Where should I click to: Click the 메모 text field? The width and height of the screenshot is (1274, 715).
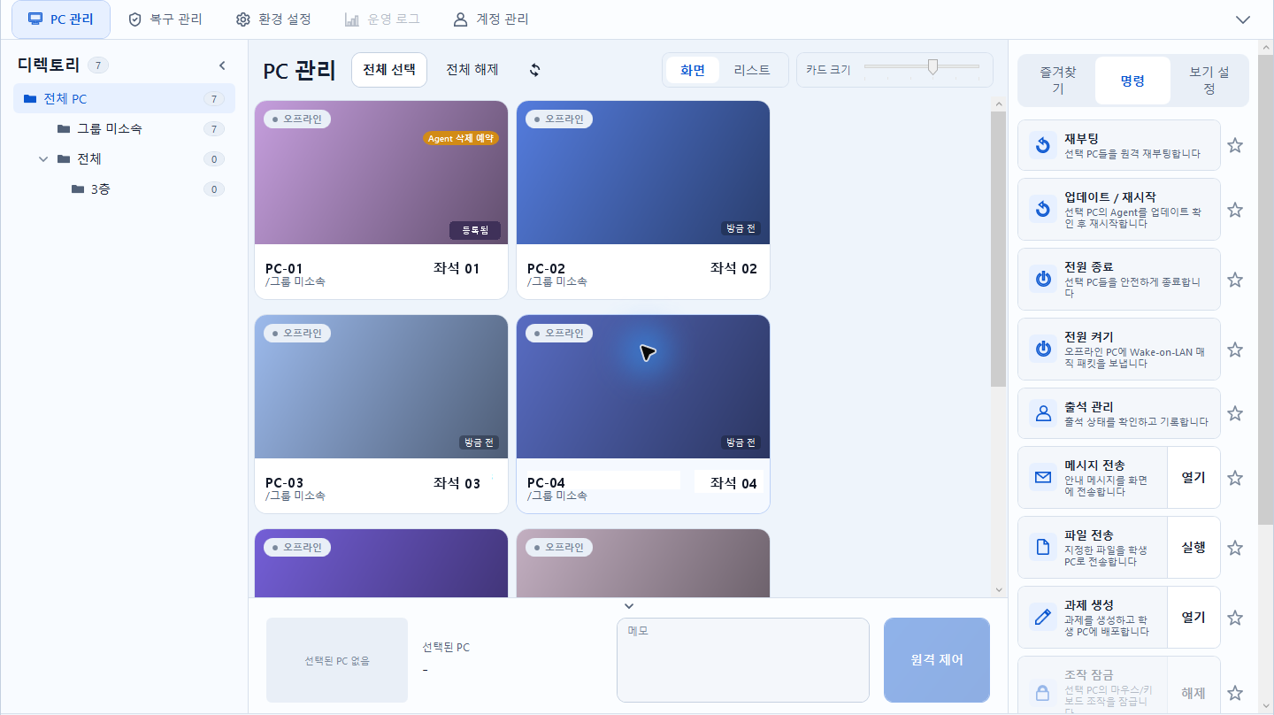pyautogui.click(x=743, y=660)
